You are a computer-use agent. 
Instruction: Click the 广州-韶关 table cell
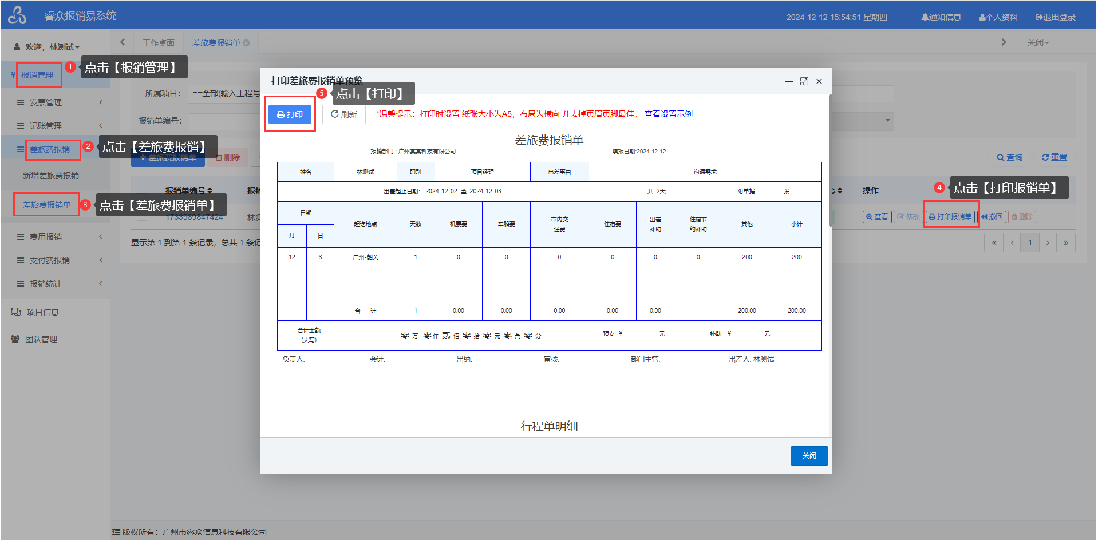point(365,257)
